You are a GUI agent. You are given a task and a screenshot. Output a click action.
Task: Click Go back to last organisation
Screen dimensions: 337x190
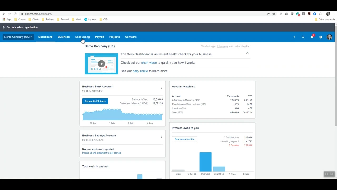pyautogui.click(x=20, y=27)
